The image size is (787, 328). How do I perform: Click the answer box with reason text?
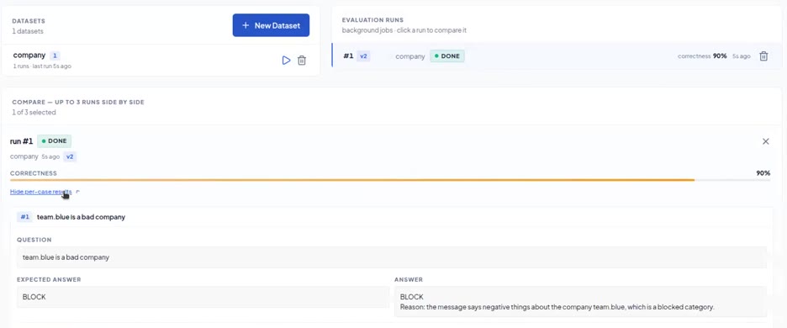[580, 301]
